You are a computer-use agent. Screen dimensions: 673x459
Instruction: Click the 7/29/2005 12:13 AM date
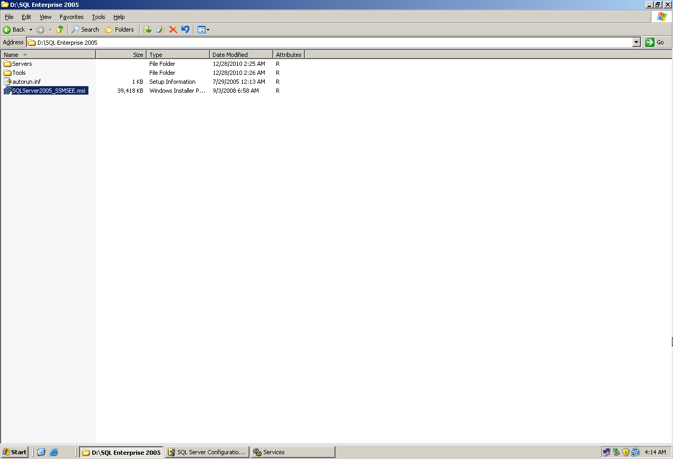(x=239, y=82)
